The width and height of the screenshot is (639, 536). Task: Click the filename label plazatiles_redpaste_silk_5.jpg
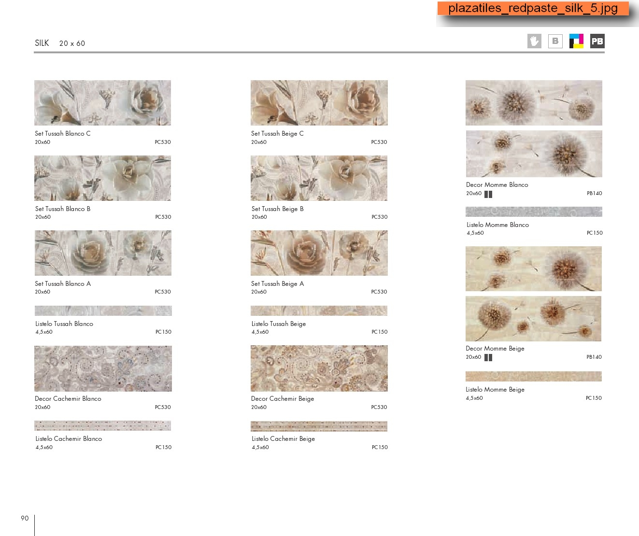coord(533,8)
